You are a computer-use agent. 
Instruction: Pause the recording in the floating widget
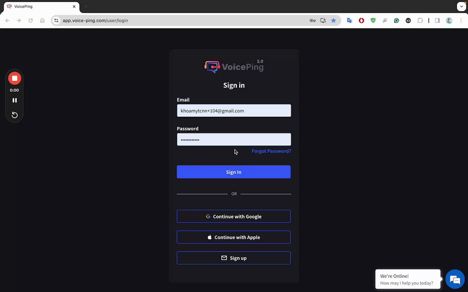15,100
